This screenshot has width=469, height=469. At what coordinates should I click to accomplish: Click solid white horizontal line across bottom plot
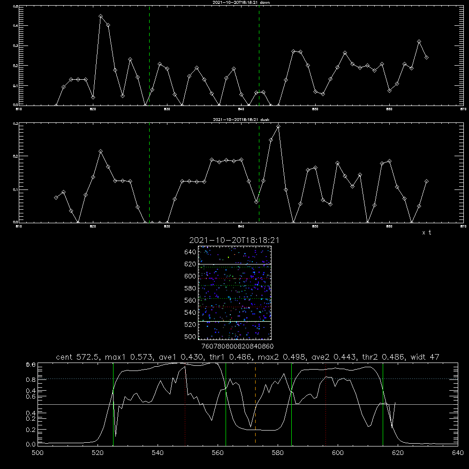click(x=248, y=404)
